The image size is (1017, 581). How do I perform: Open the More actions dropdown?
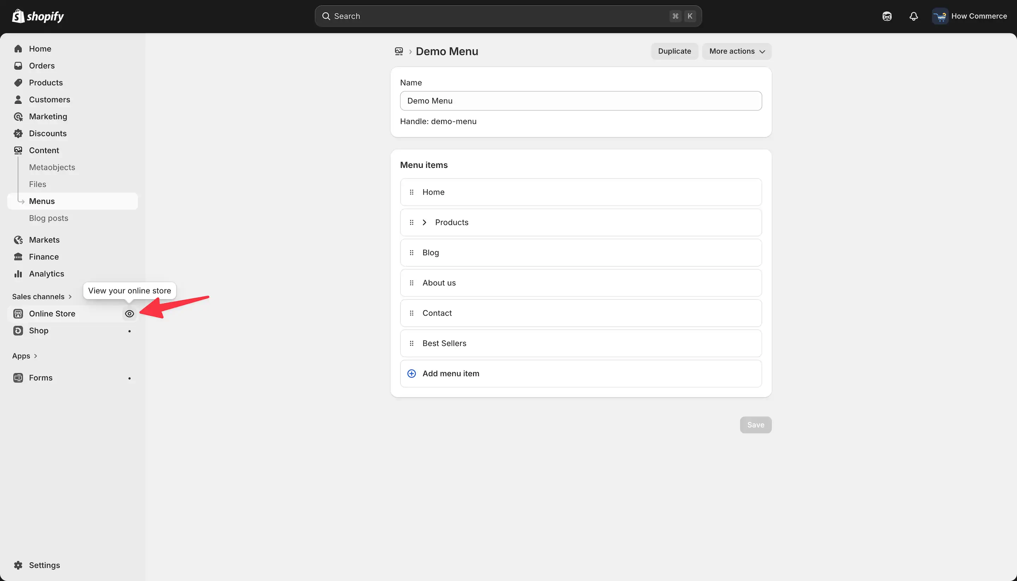click(737, 52)
